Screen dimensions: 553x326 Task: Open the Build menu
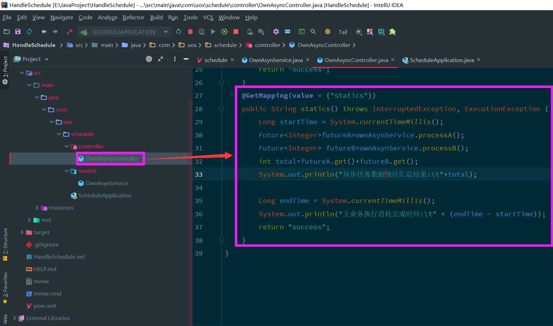click(156, 17)
